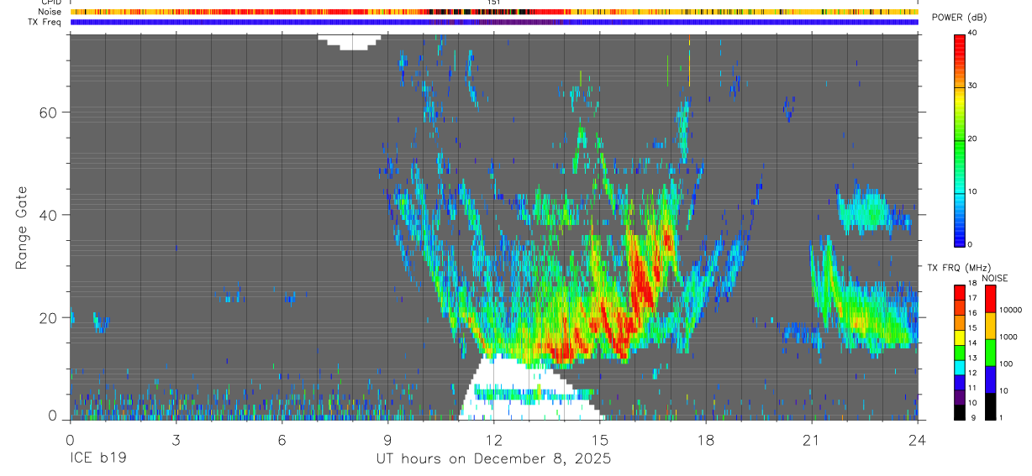This screenshot has width=1032, height=476.
Task: Click the '40' tick on the POWER colorbar
Action: pyautogui.click(x=974, y=33)
